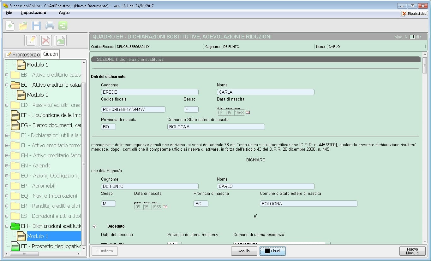
Task: Collapse the EH Dichiarazioni sostitutive node
Action: tap(7, 226)
